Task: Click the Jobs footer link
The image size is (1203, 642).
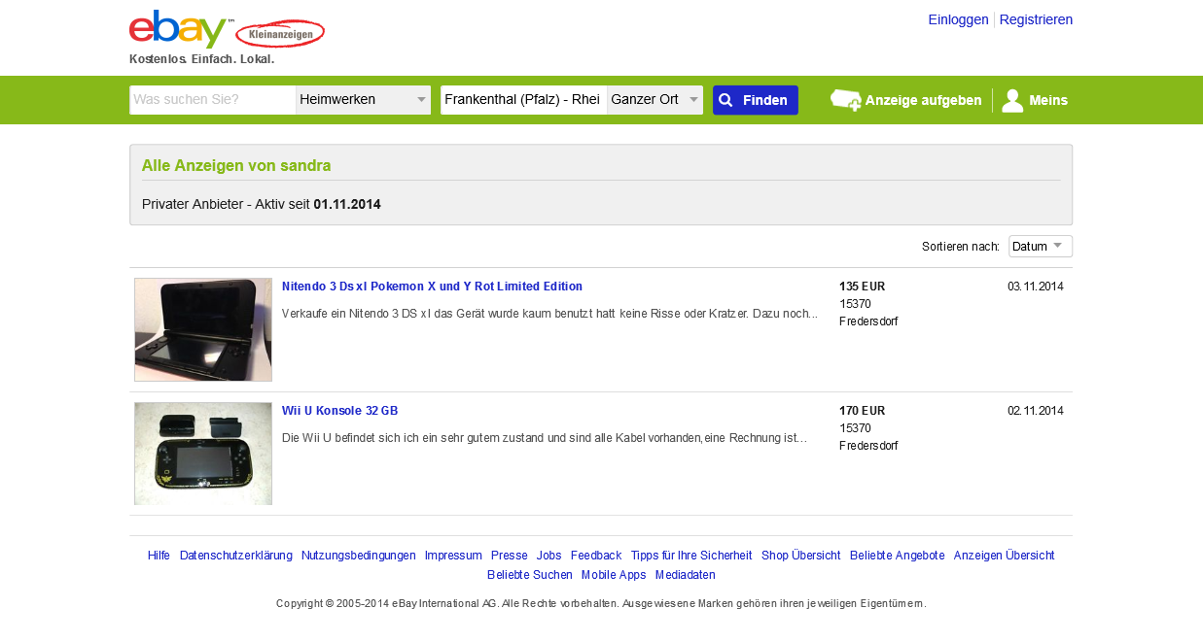Action: (x=549, y=556)
